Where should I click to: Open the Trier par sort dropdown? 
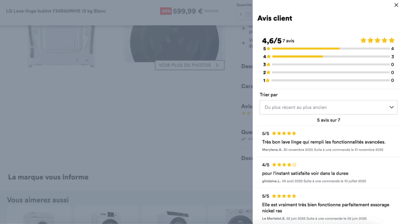tap(328, 107)
